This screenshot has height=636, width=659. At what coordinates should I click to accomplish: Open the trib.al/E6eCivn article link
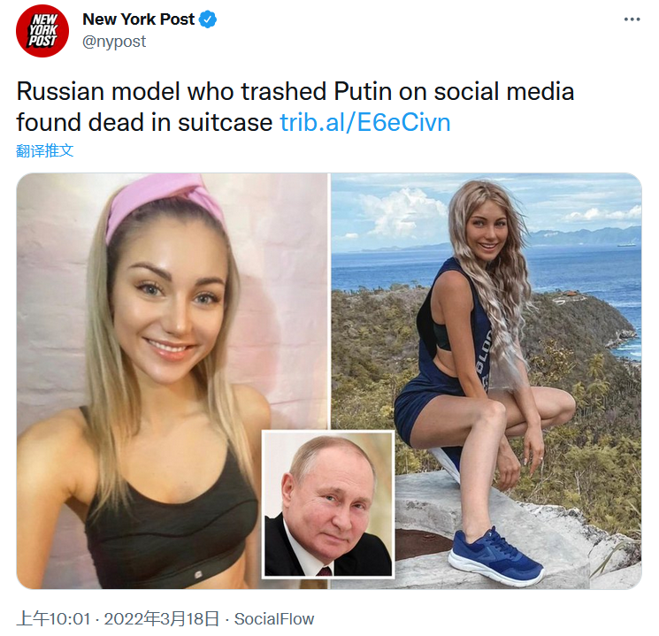[x=365, y=122]
